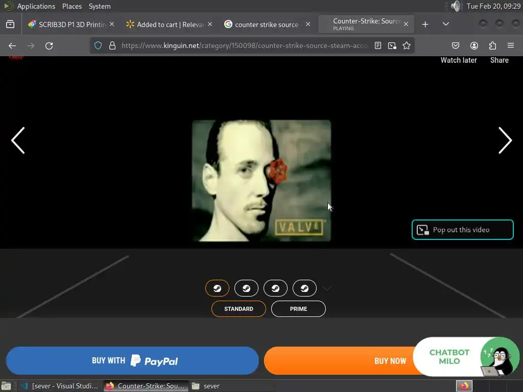View site info via the padlock icon
This screenshot has height=392, width=523.
(112, 45)
